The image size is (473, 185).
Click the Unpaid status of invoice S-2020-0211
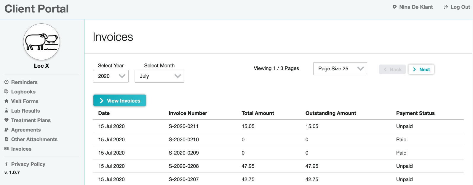coord(405,126)
